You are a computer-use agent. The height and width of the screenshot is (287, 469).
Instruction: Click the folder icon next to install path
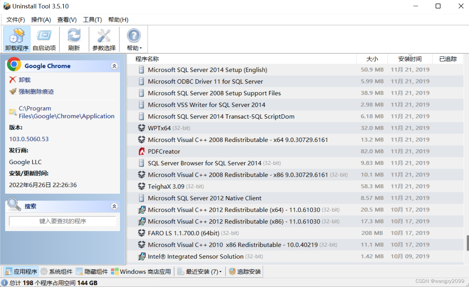pos(13,112)
